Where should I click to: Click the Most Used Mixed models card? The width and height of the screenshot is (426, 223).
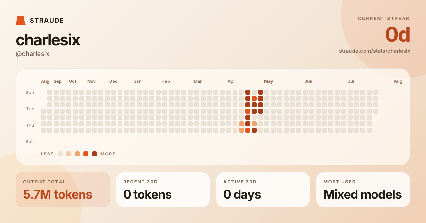pos(363,190)
